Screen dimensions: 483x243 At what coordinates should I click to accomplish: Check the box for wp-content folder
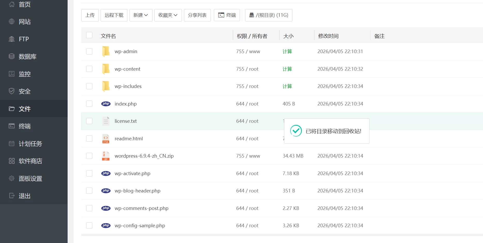coord(89,69)
